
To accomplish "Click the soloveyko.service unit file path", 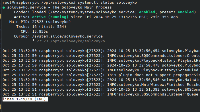I will pyautogui.click(x=92, y=12).
